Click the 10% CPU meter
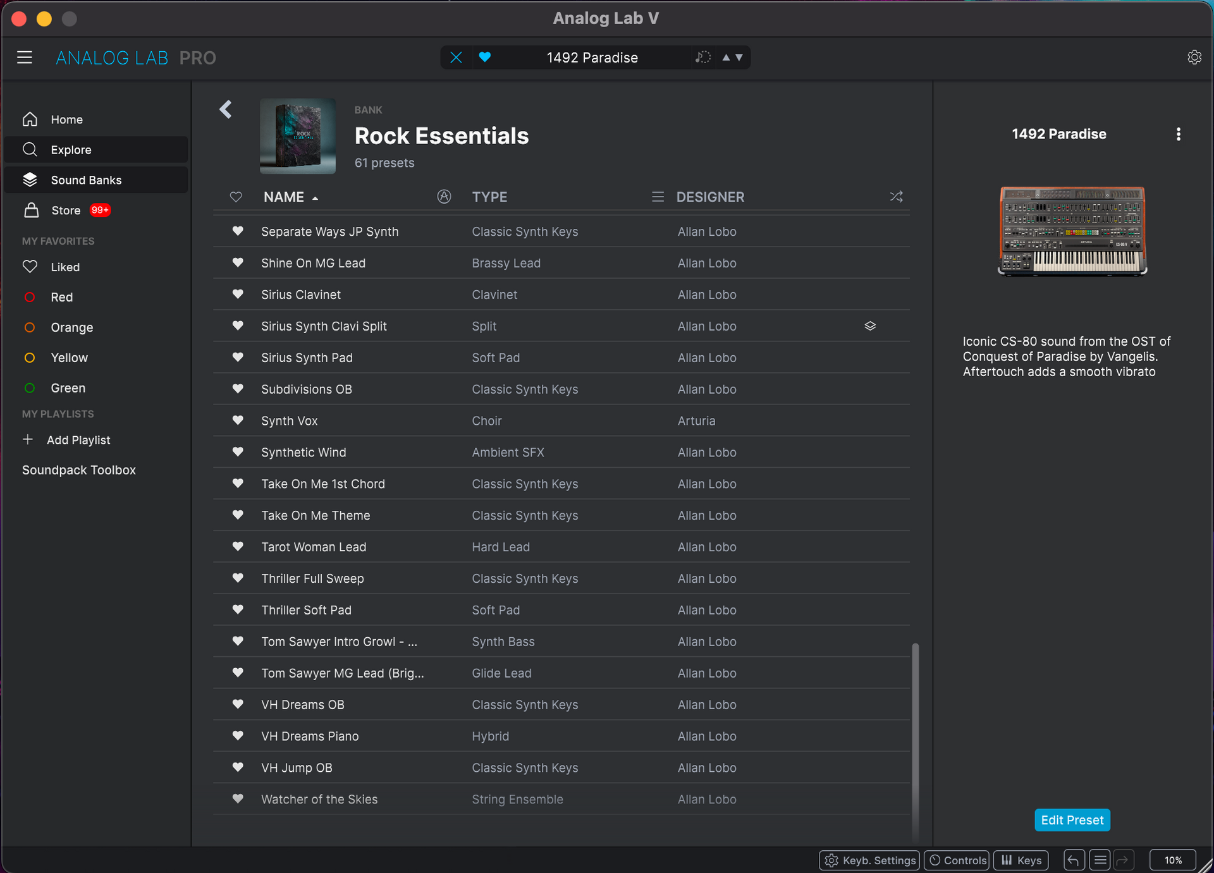 click(1173, 860)
